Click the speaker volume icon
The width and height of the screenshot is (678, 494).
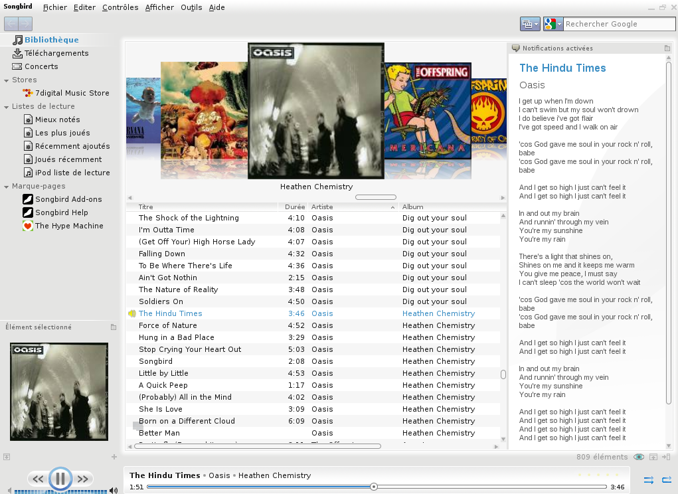click(114, 491)
